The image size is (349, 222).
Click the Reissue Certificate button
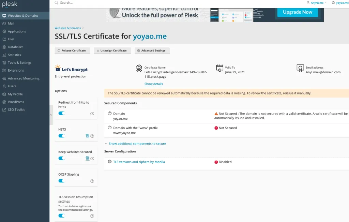(72, 50)
